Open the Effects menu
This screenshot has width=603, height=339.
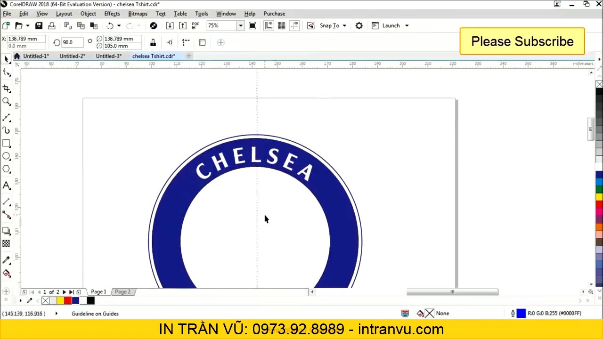pyautogui.click(x=112, y=14)
